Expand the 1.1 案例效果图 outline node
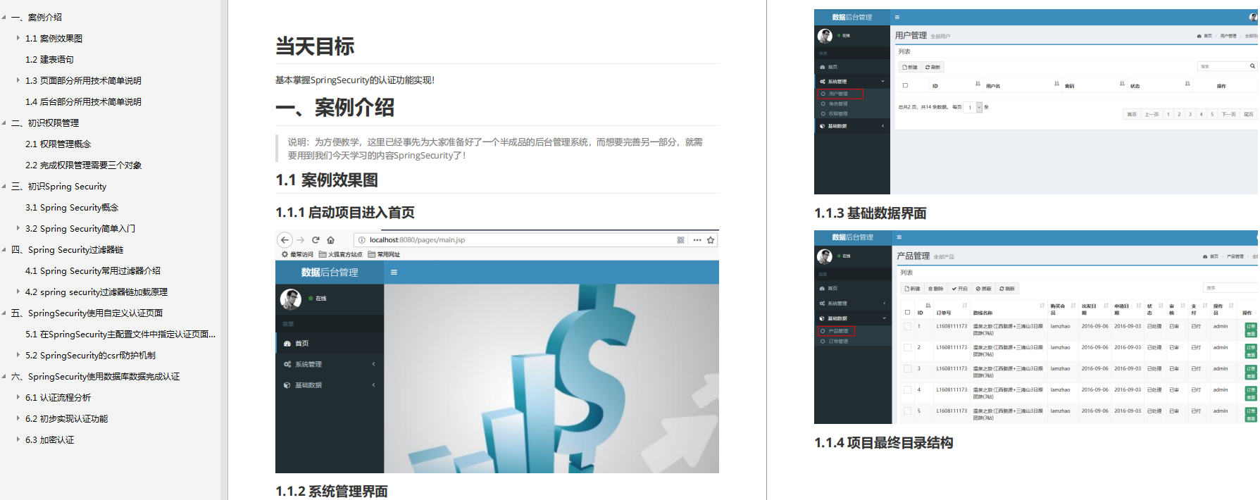 pyautogui.click(x=18, y=38)
